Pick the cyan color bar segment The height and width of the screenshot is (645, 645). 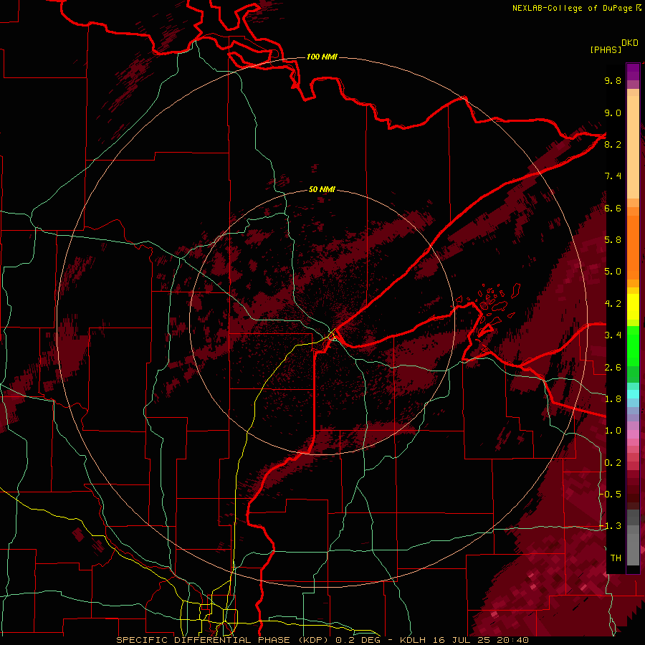(633, 394)
